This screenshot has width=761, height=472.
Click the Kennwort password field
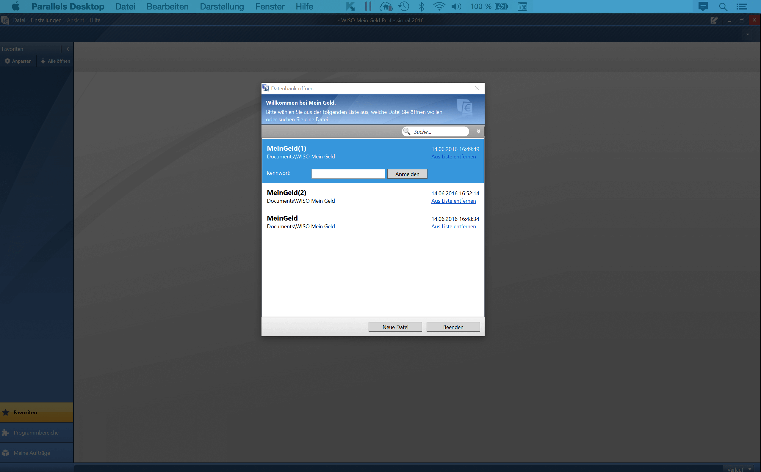[348, 174]
